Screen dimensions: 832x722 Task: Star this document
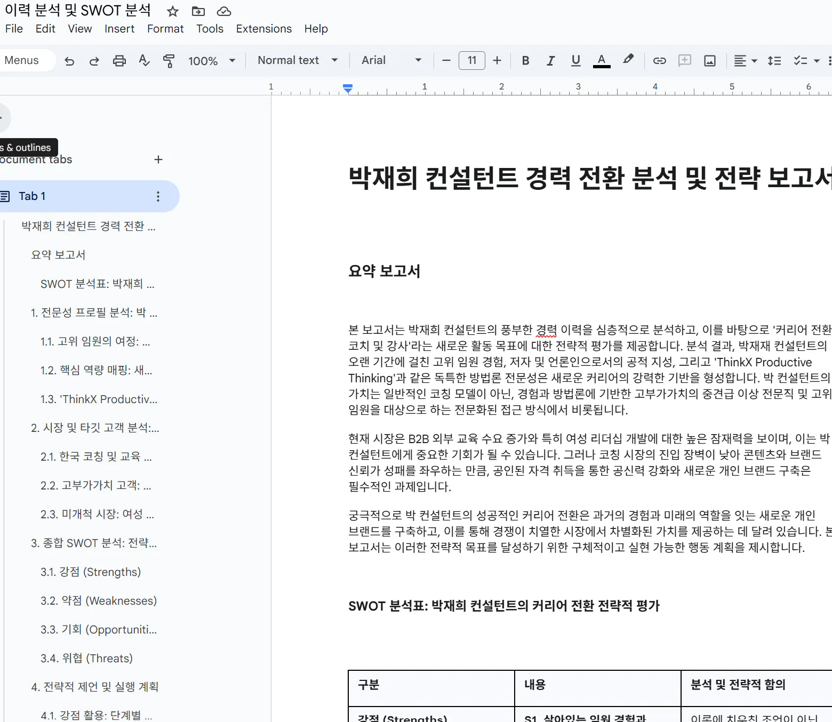(x=172, y=11)
